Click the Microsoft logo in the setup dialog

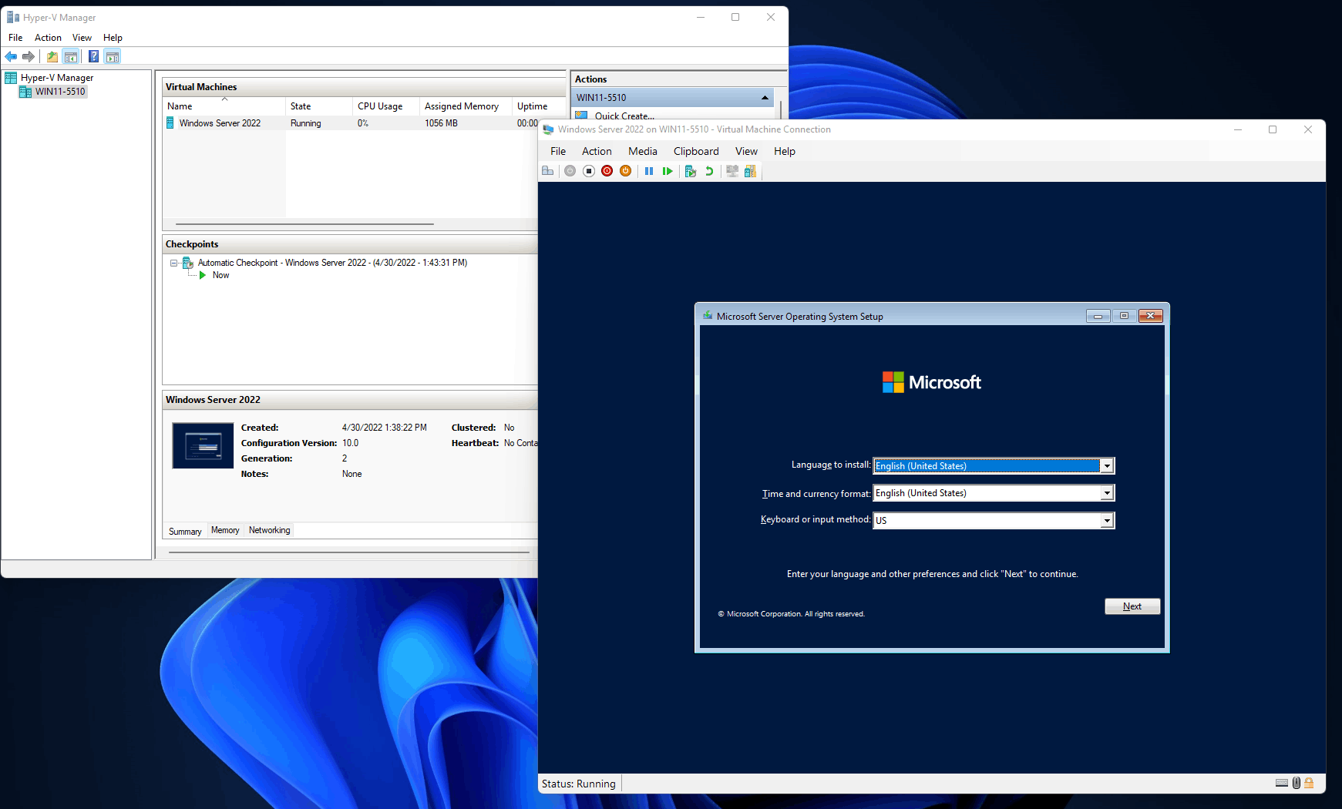932,382
